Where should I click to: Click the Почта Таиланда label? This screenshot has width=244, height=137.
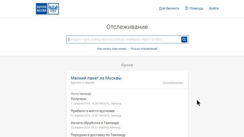click(x=81, y=94)
